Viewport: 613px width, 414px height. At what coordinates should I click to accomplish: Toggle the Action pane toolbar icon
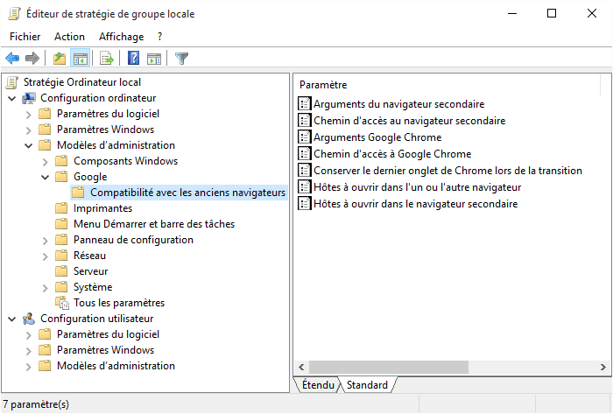[154, 59]
